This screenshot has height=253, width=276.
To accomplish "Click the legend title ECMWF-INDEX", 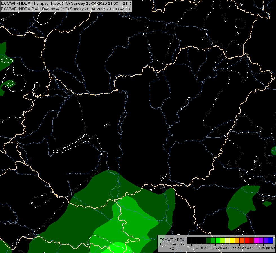I will point(172,240).
